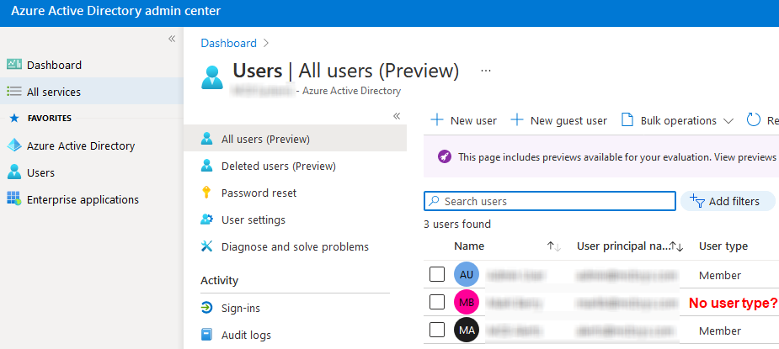Click the View previews link in banner
This screenshot has height=349, width=779.
pyautogui.click(x=745, y=157)
